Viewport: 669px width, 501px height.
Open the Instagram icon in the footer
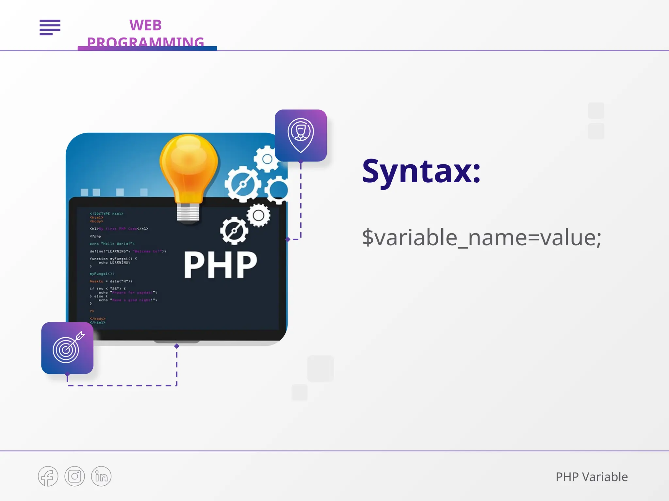tap(74, 476)
